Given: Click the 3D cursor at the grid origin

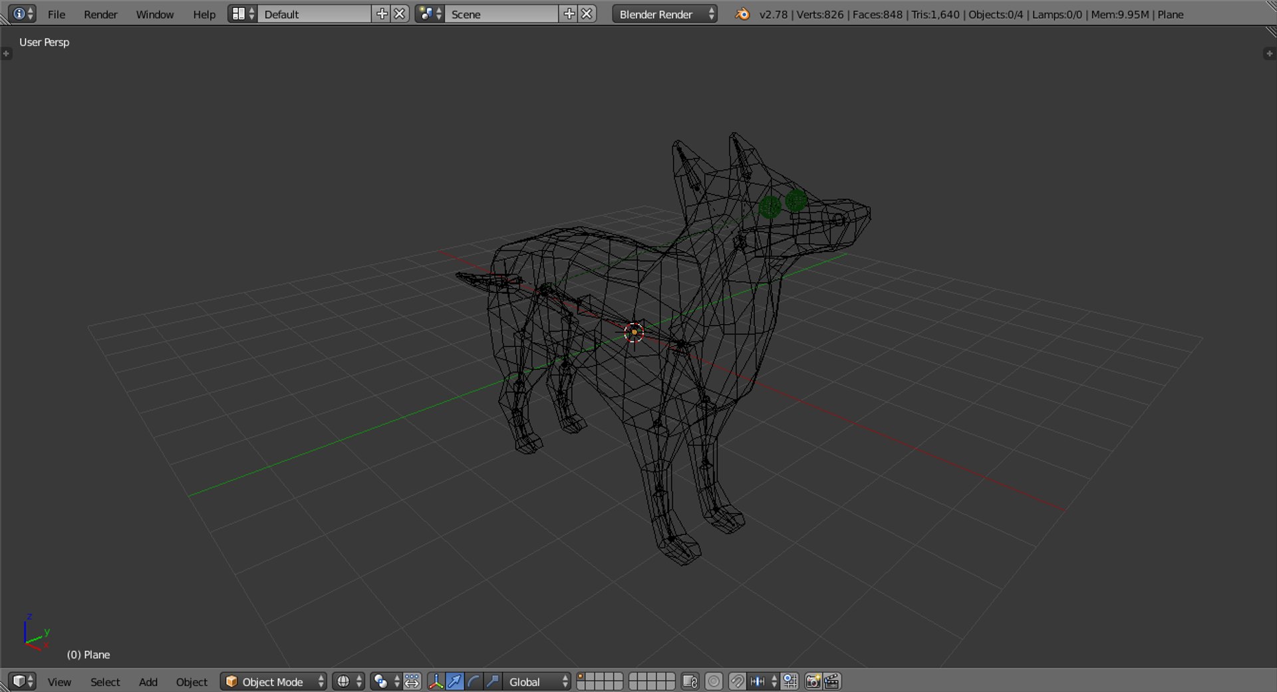Looking at the screenshot, I should [634, 332].
